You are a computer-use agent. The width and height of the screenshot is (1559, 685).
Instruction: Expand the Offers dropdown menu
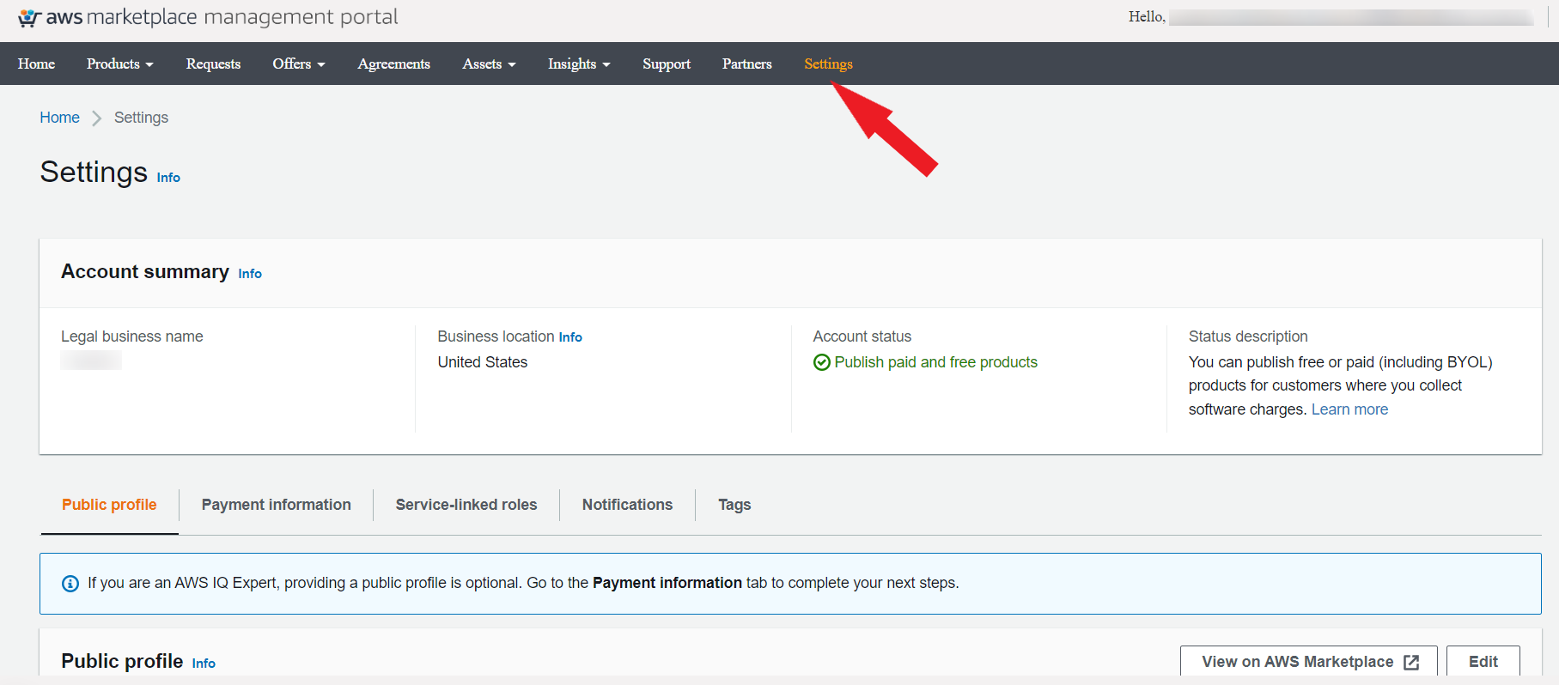(x=299, y=64)
